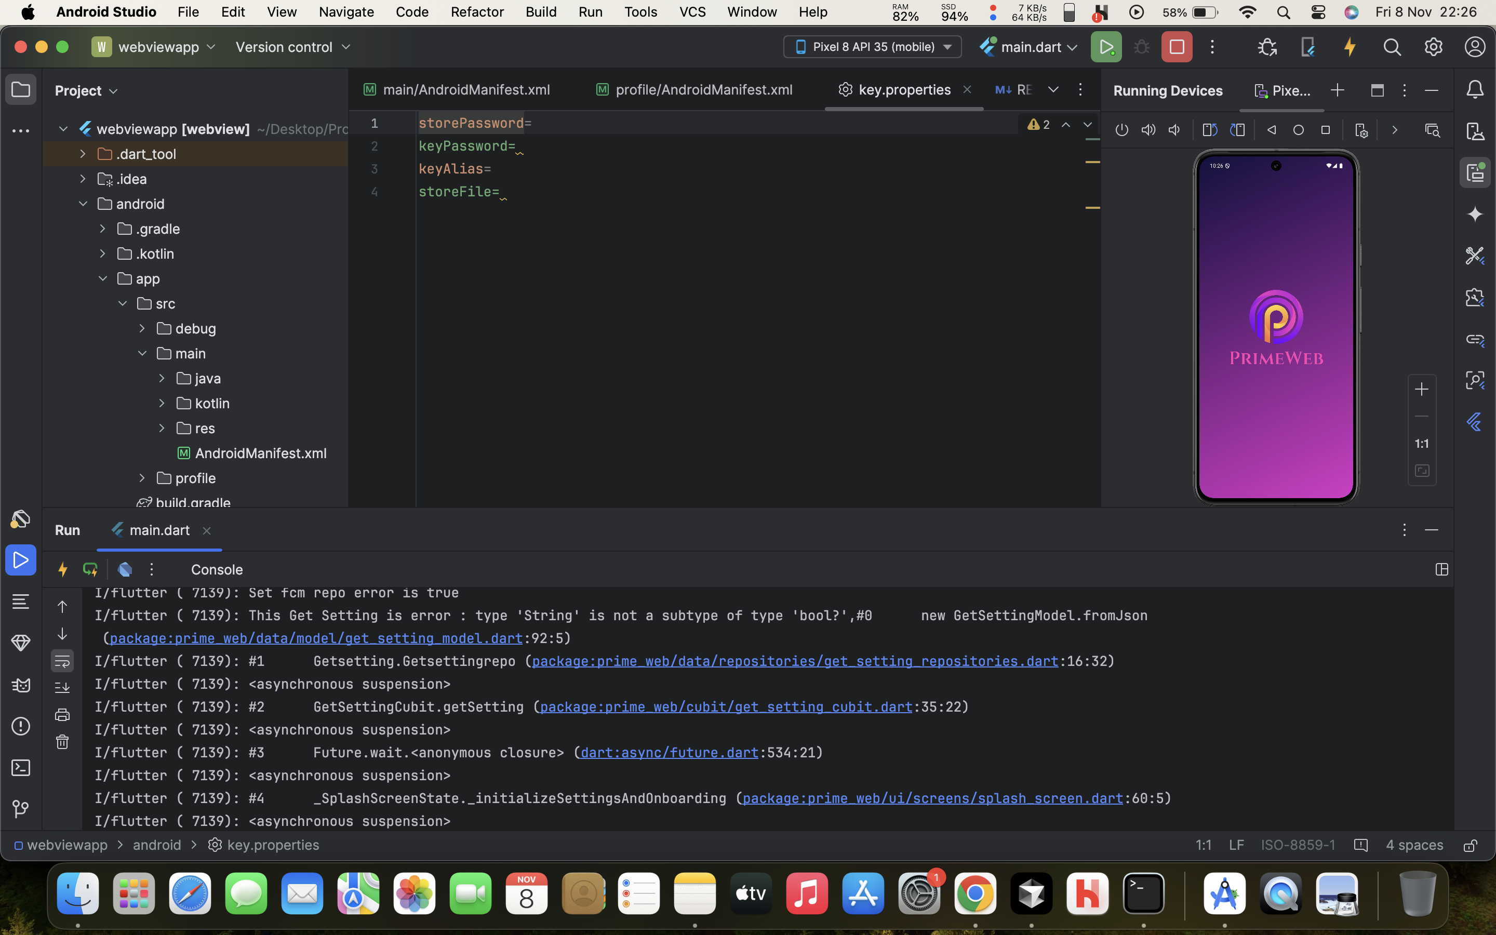Open the get_setting_cubit.dart link in the console

pyautogui.click(x=726, y=707)
